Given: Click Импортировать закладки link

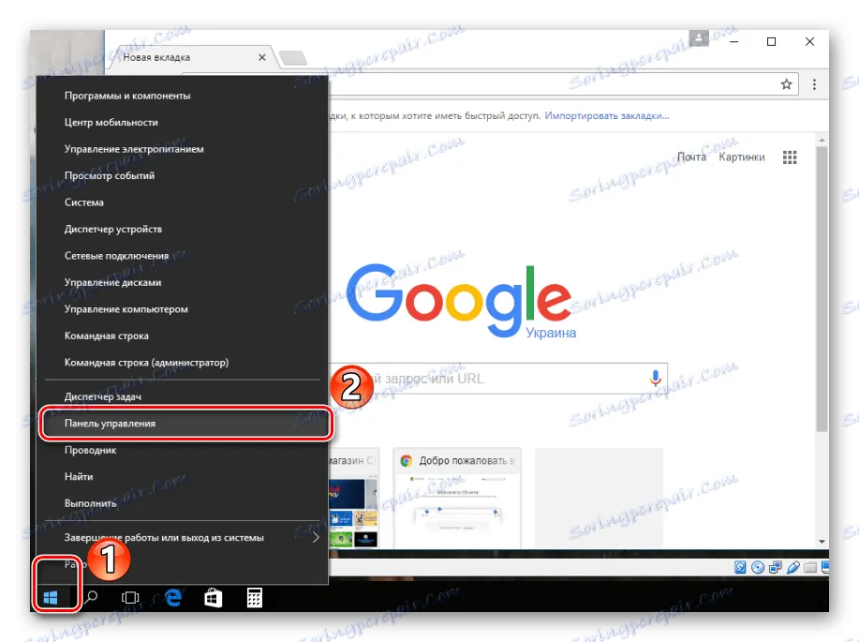Looking at the screenshot, I should point(606,115).
